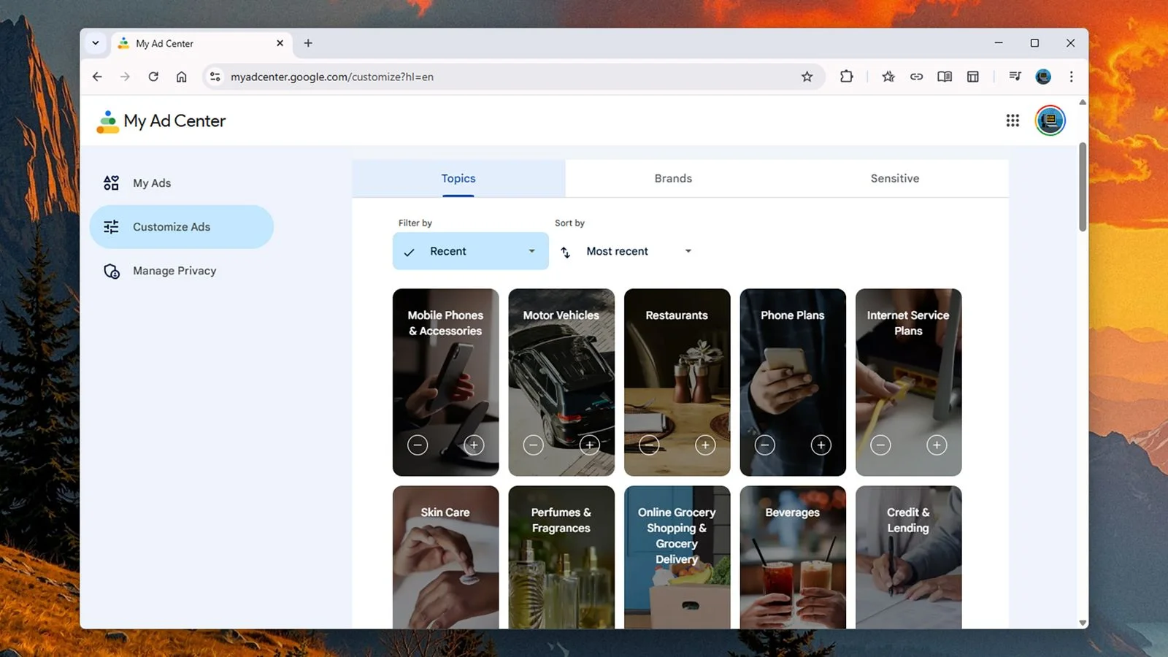The image size is (1168, 657).
Task: View site information in the address bar
Action: tap(215, 77)
